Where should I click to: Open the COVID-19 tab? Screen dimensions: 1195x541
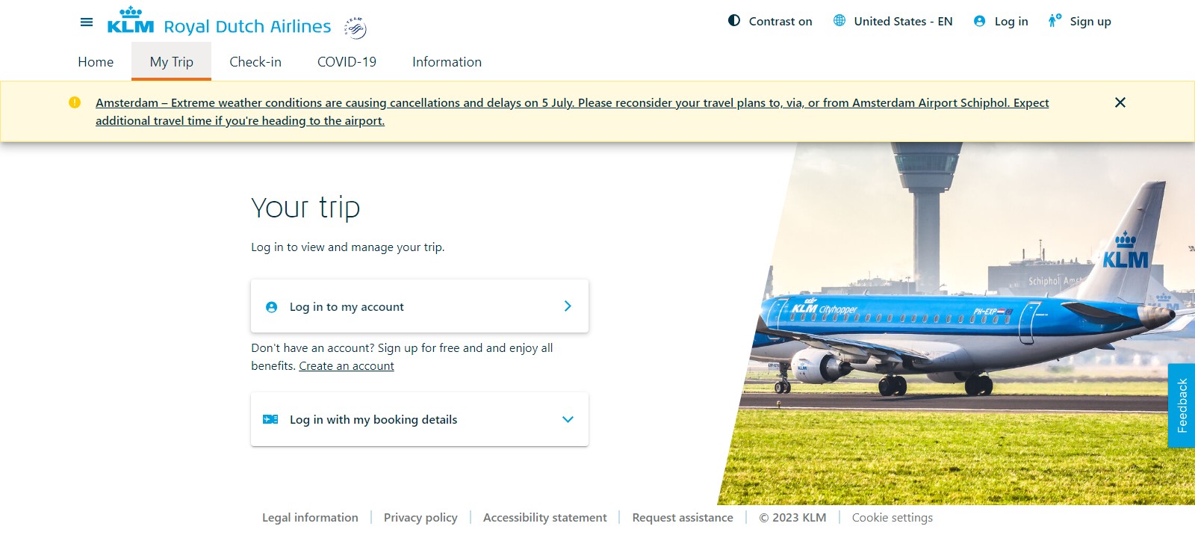click(347, 62)
